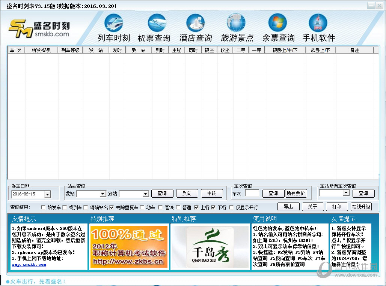Click 查询 in the 车次查询 group
The image size is (386, 286).
pyautogui.click(x=273, y=193)
